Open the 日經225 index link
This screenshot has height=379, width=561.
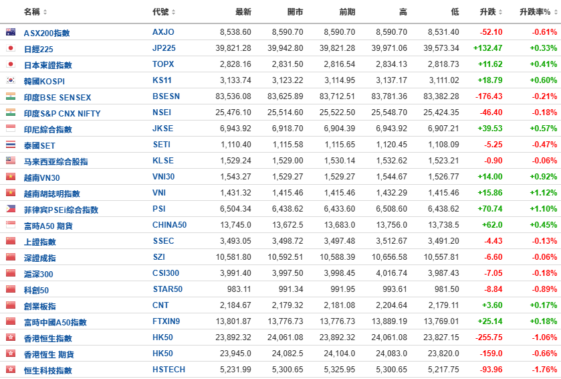pyautogui.click(x=38, y=49)
